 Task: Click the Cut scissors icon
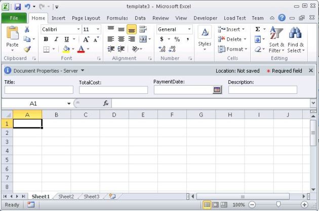click(27, 30)
